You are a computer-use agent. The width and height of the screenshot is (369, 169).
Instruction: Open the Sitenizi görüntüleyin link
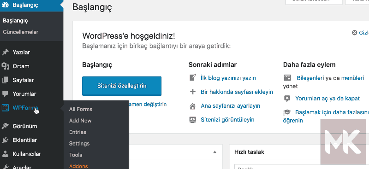[x=227, y=120]
